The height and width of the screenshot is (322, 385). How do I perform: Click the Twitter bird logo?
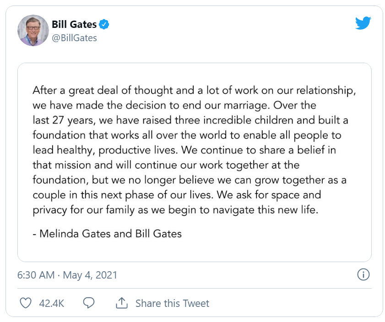click(x=363, y=24)
